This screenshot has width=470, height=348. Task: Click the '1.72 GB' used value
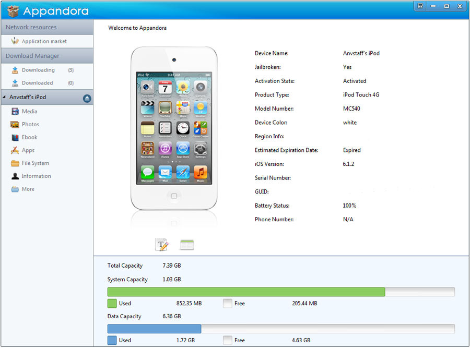point(185,340)
